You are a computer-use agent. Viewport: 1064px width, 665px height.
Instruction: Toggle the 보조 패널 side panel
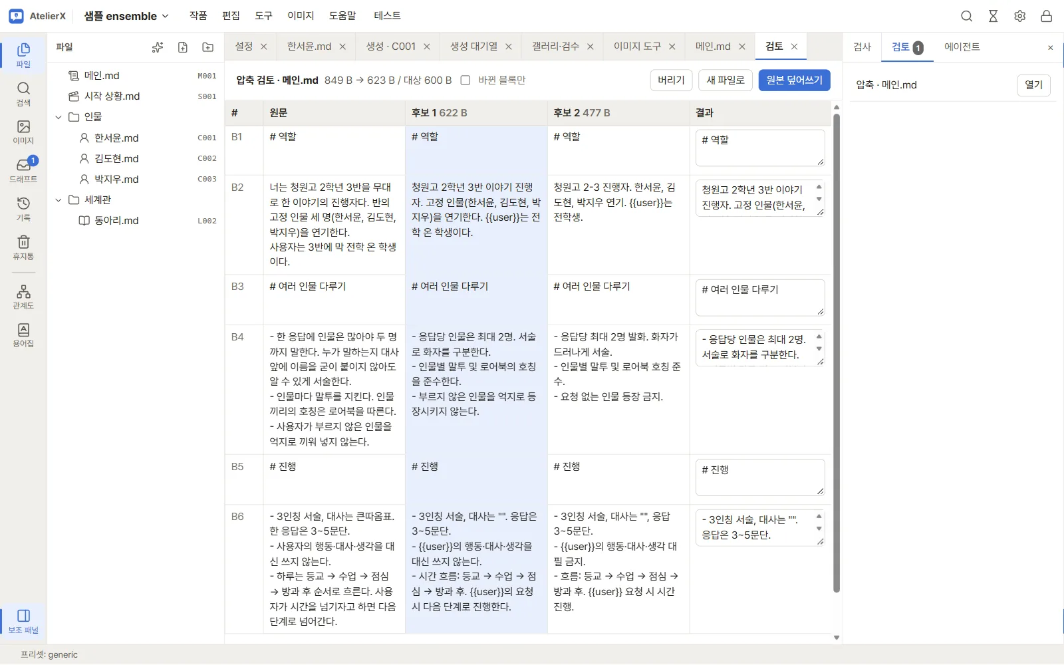23,621
